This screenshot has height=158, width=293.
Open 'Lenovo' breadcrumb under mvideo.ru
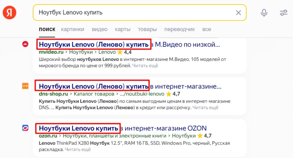click(107, 52)
